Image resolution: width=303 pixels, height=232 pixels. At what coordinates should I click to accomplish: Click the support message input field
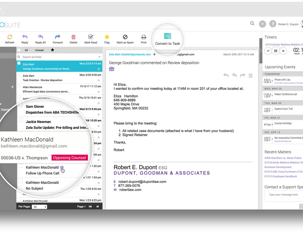pyautogui.click(x=284, y=196)
